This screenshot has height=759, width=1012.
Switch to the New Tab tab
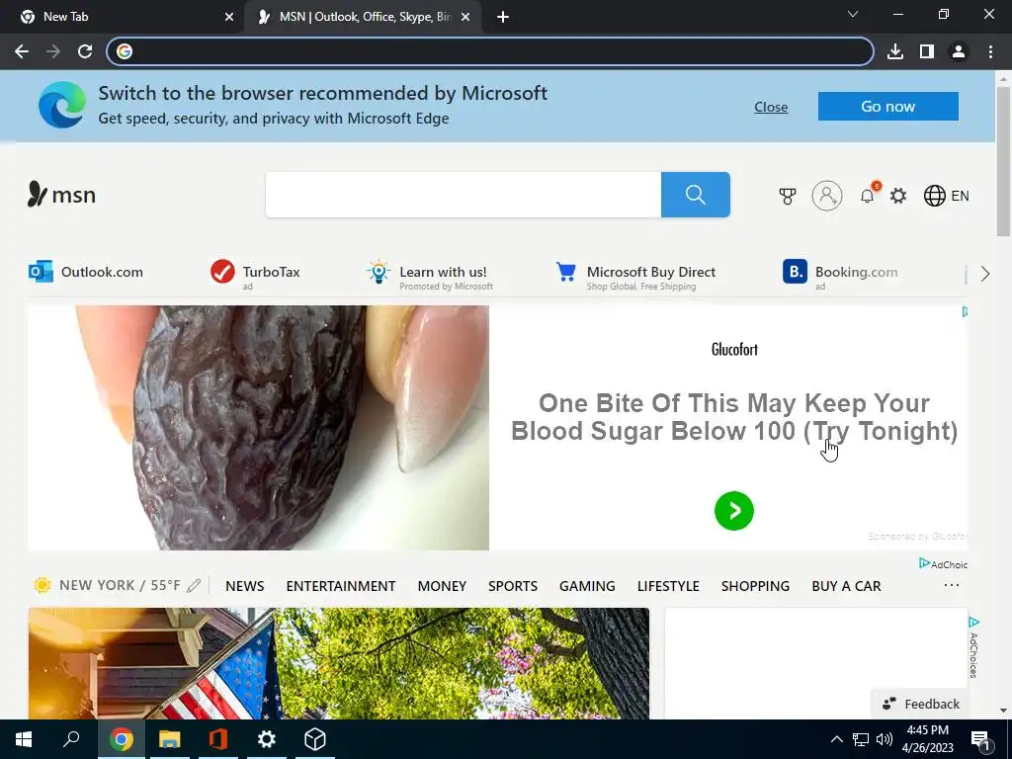point(122,18)
